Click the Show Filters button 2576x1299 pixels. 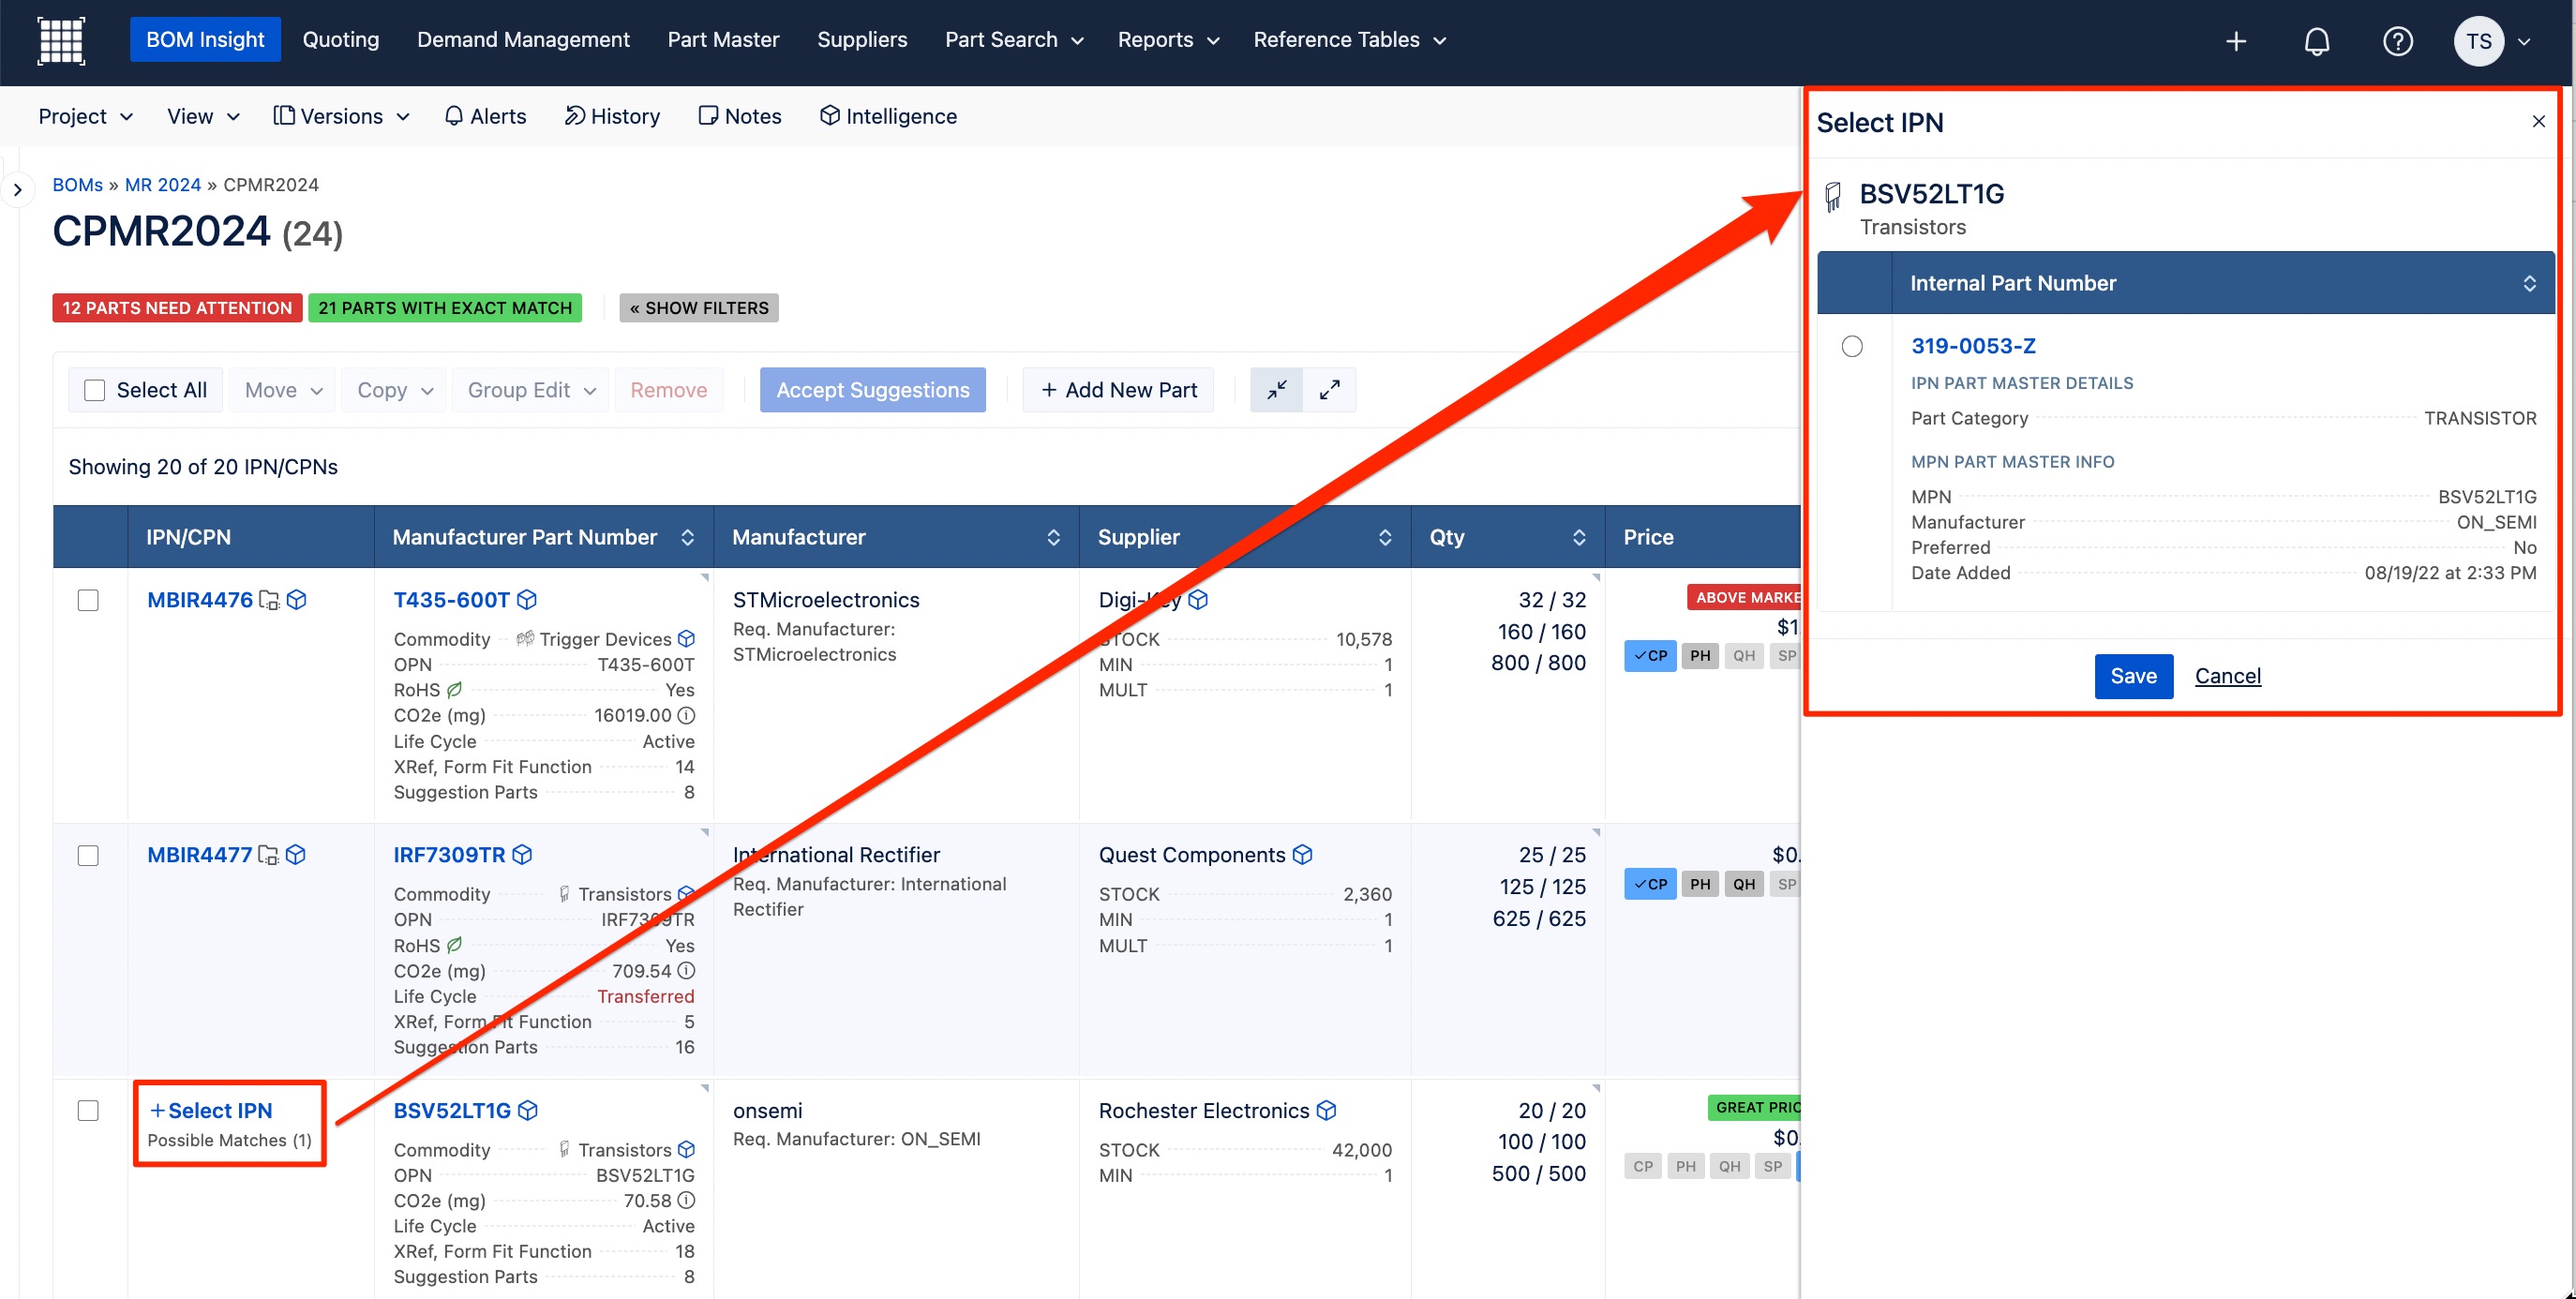(x=699, y=308)
